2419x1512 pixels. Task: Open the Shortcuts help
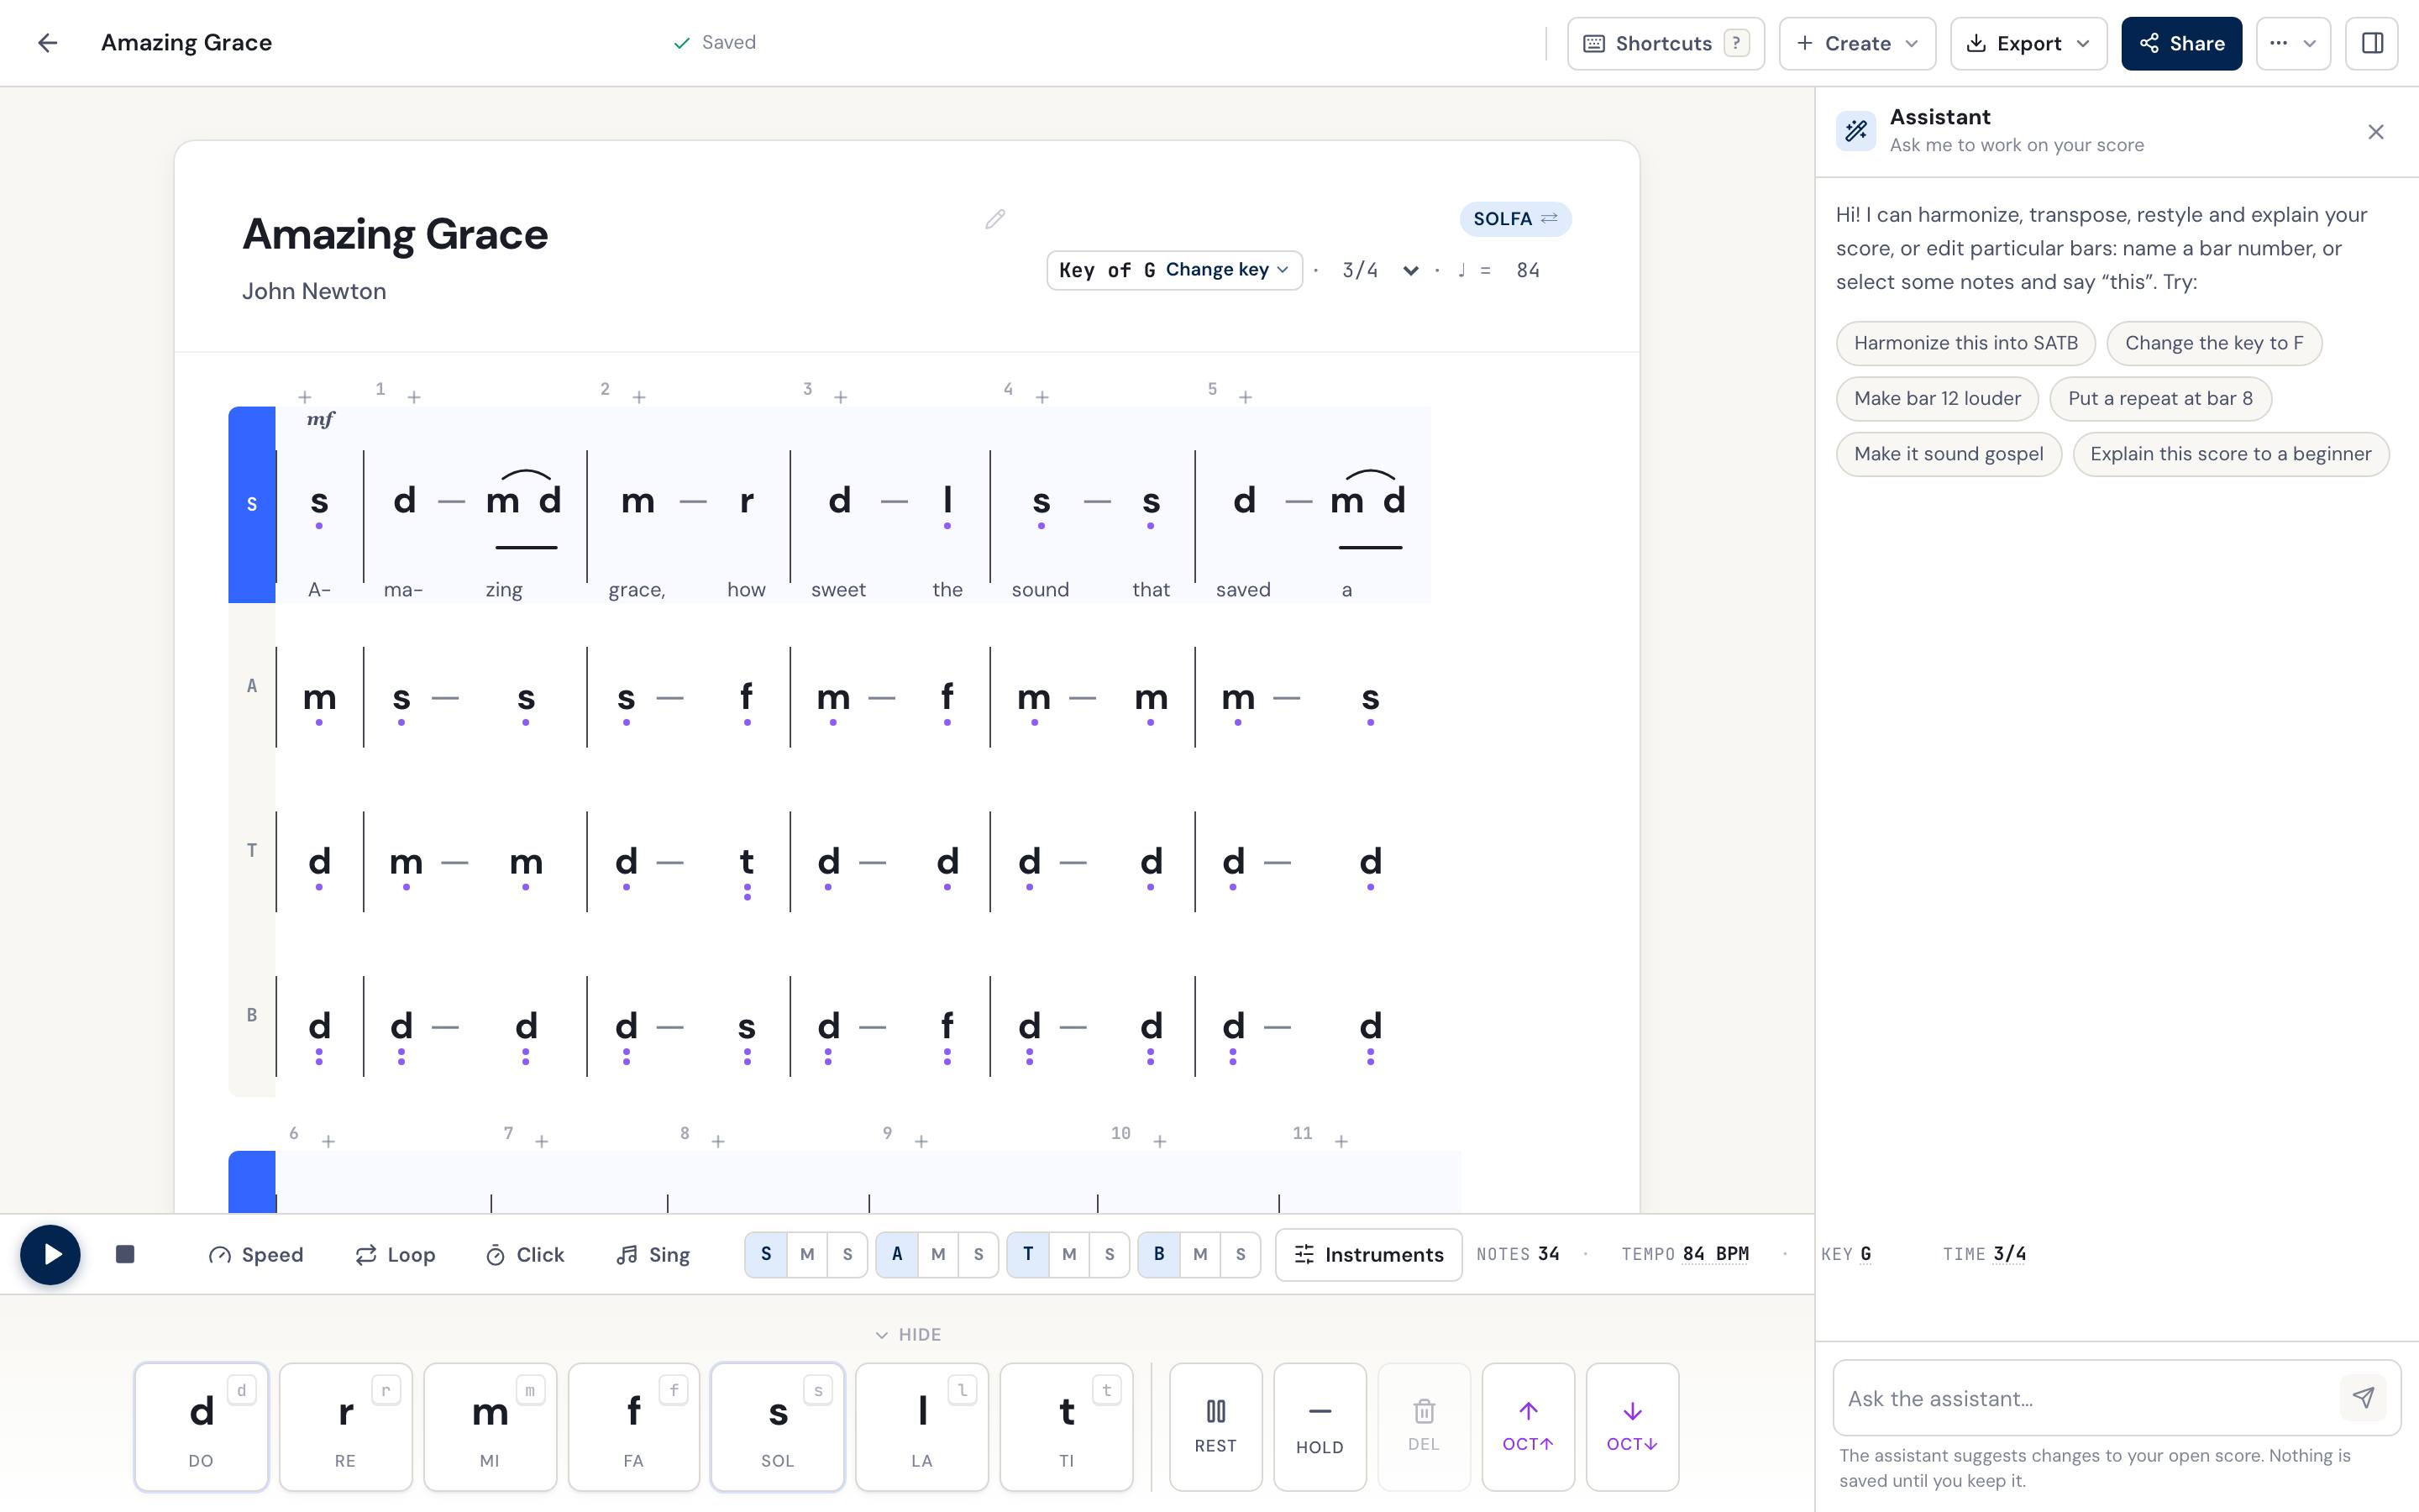point(1666,43)
